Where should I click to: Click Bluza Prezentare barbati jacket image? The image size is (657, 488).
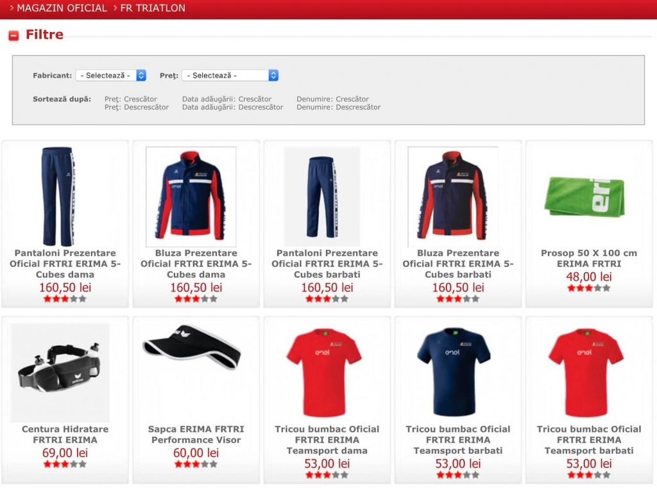point(452,196)
